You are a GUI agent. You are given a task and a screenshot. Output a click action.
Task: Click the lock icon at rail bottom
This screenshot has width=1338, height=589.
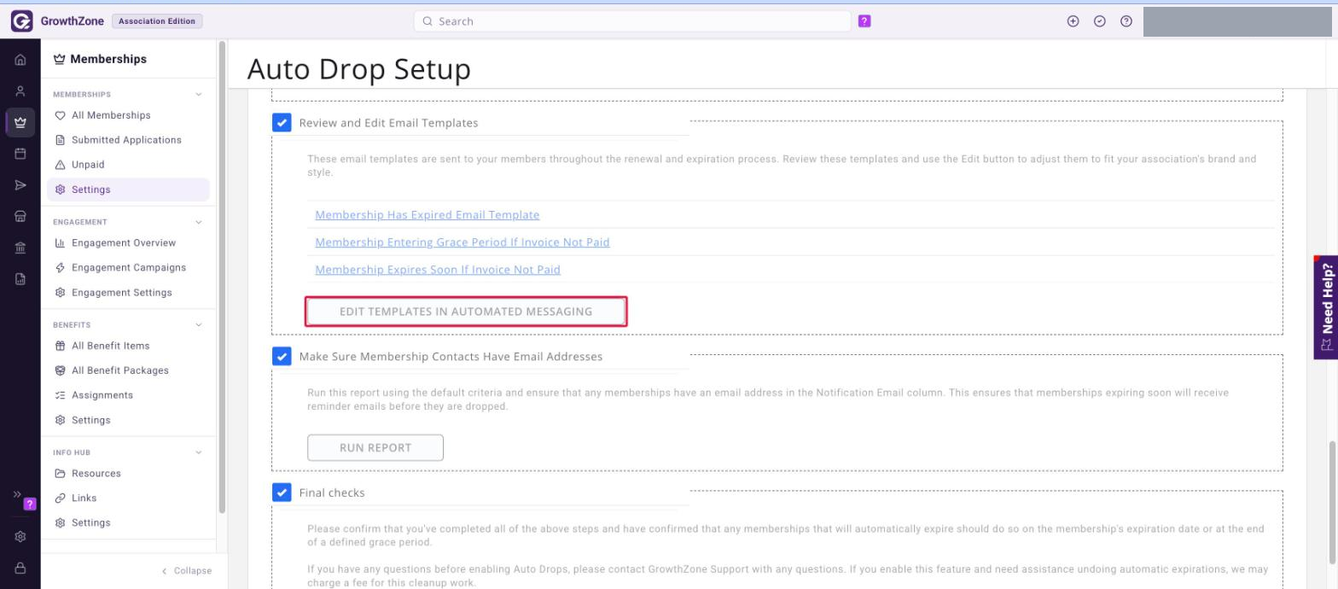[x=20, y=568]
